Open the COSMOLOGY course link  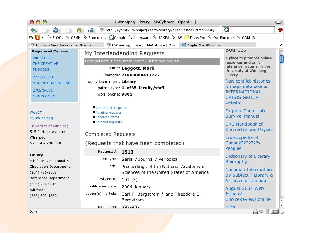point(44,96)
